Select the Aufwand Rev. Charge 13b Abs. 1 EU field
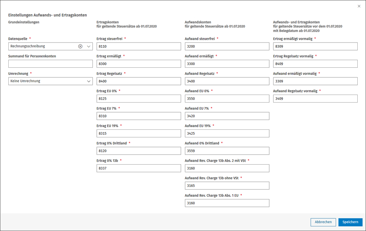Image resolution: width=366 pixels, height=231 pixels. pos(227,203)
